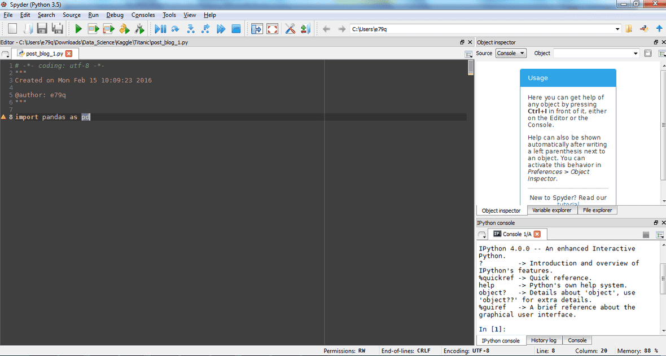The image size is (666, 356).
Task: Open the Object dropdown in Object inspector
Action: [x=596, y=52]
